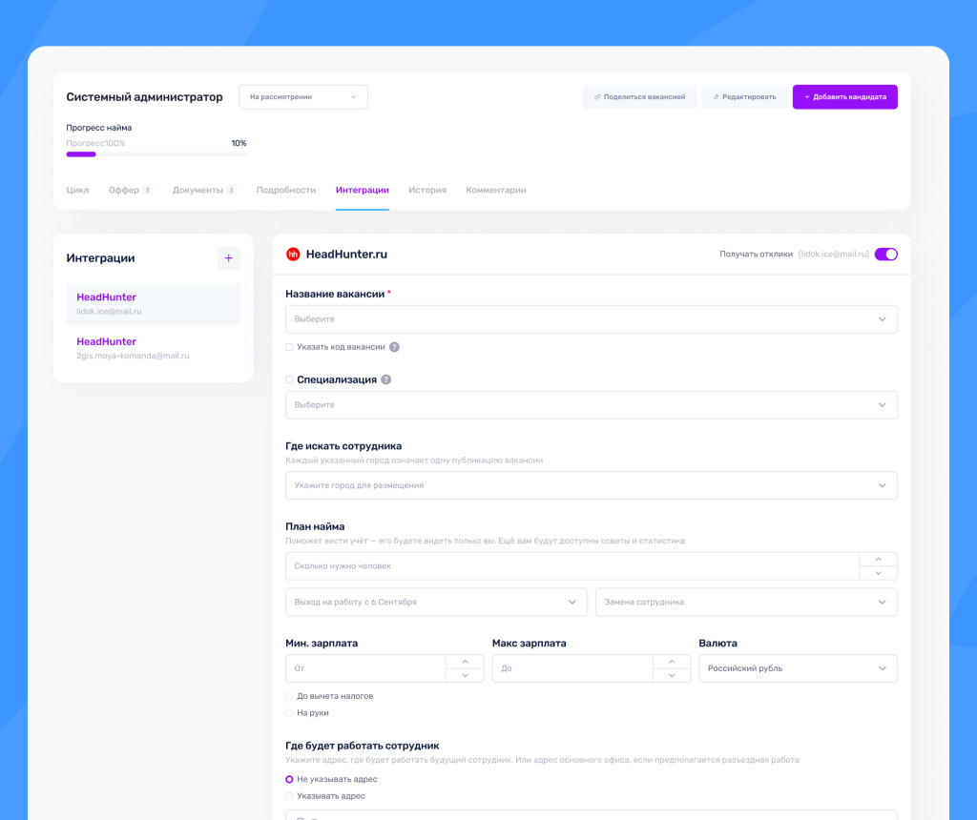Open the Комментарии tab

(x=496, y=190)
